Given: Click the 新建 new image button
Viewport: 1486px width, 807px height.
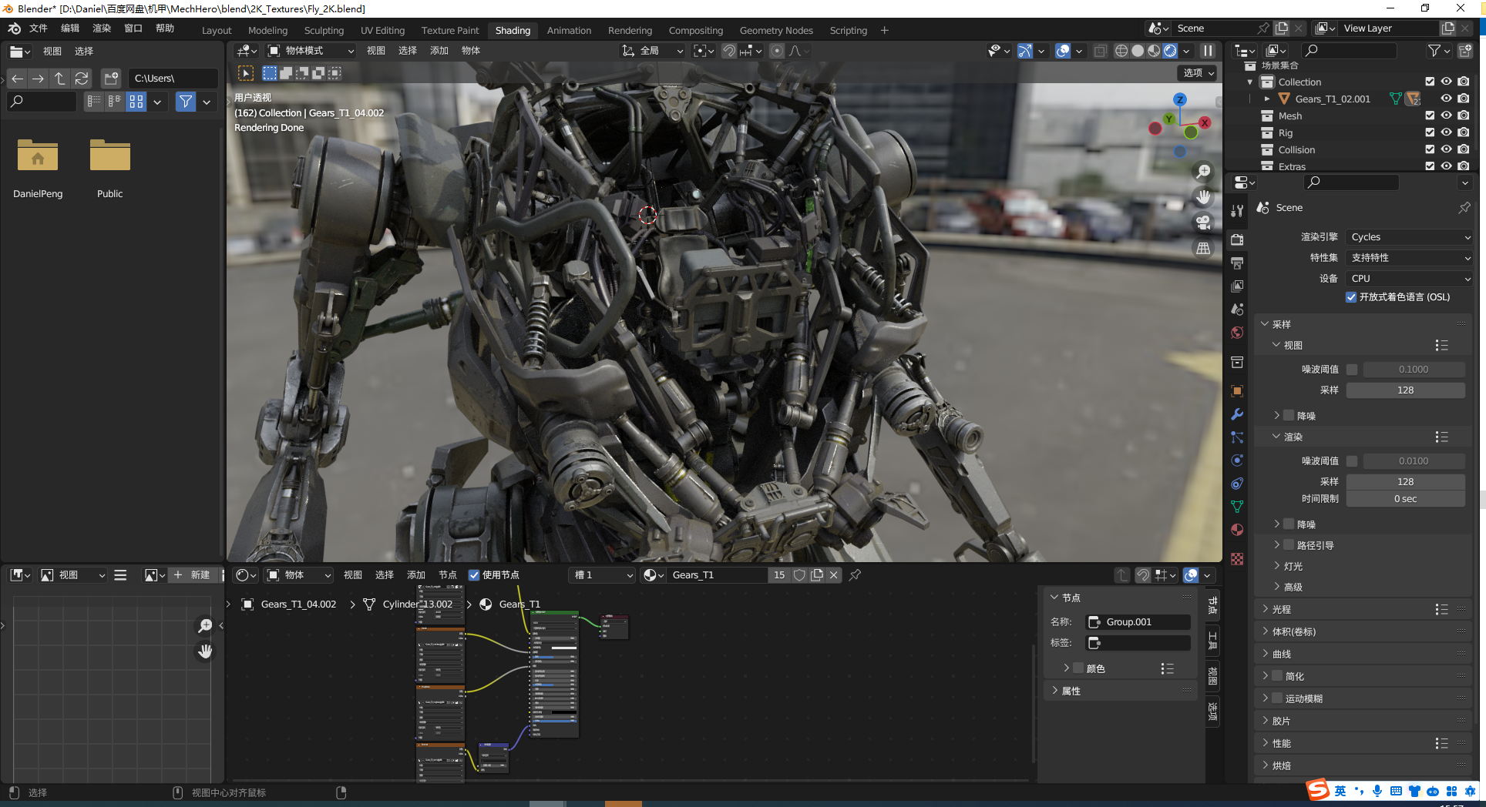Looking at the screenshot, I should [193, 575].
